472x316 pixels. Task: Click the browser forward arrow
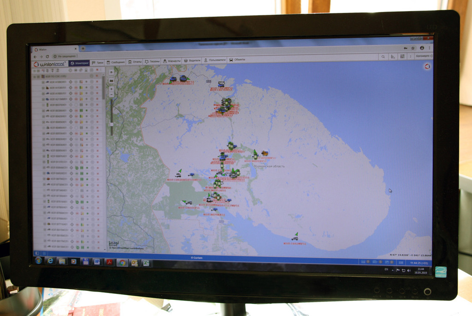[41, 57]
